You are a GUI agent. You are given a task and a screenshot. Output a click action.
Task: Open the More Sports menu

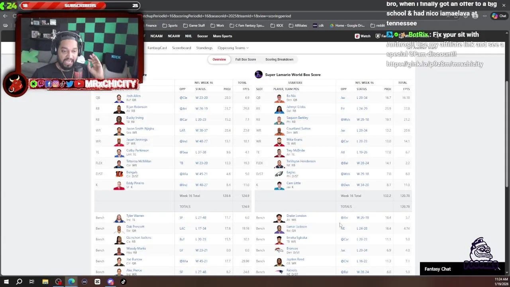click(x=222, y=36)
